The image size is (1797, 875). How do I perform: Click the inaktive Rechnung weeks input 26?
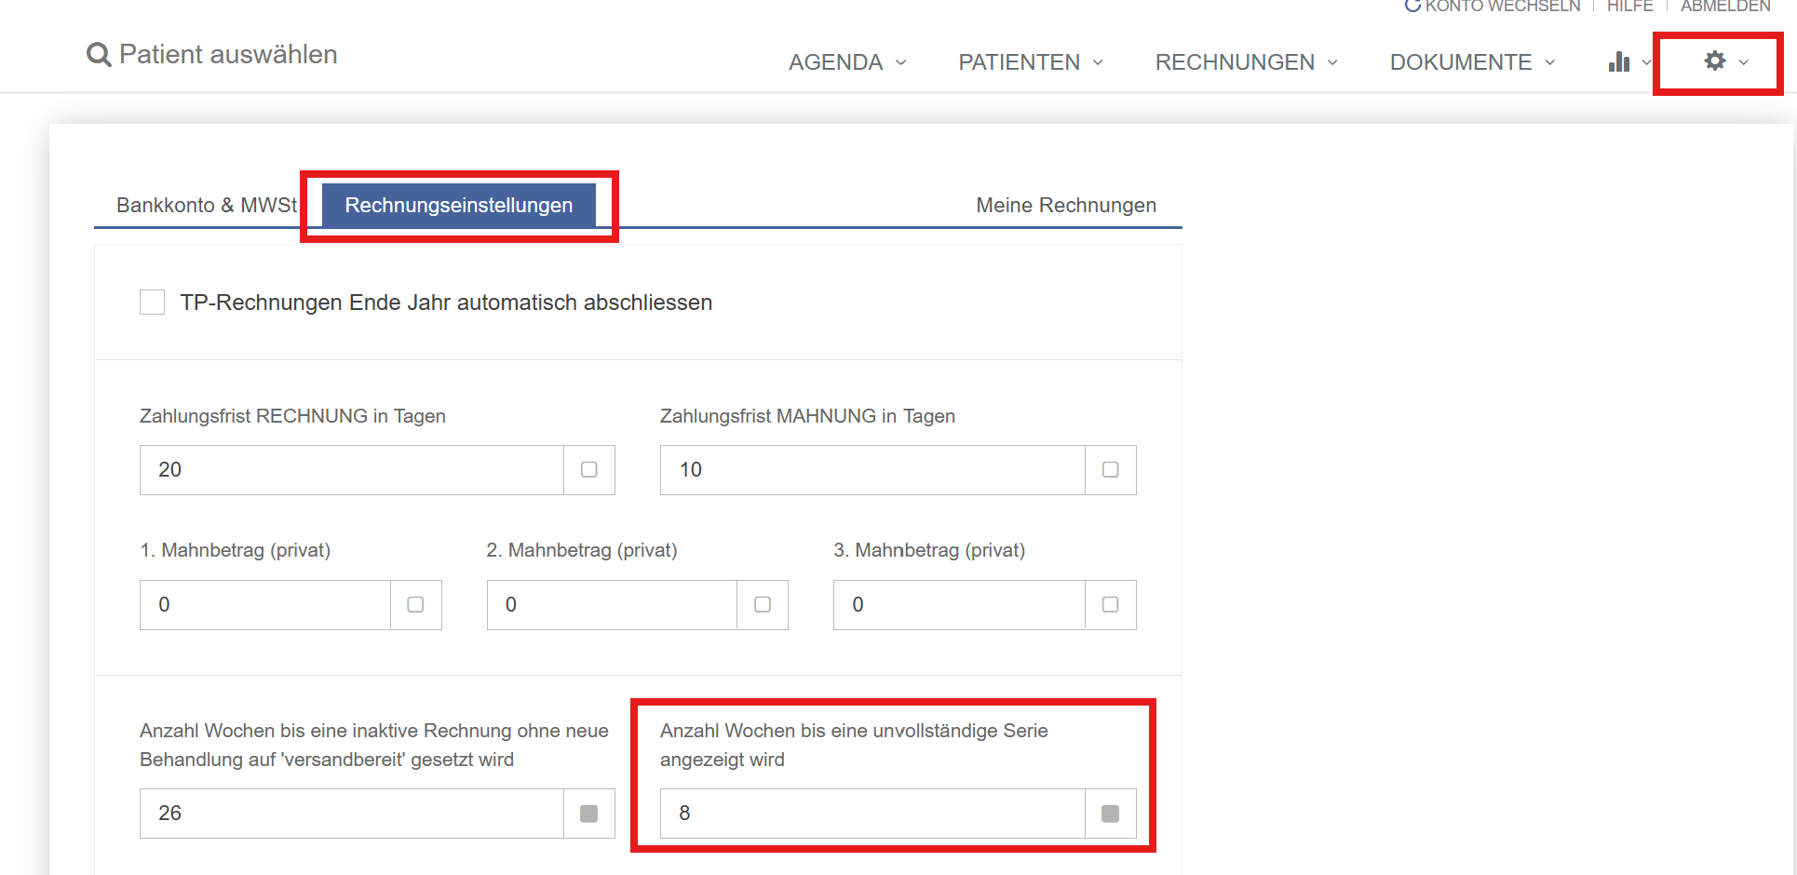click(x=352, y=814)
